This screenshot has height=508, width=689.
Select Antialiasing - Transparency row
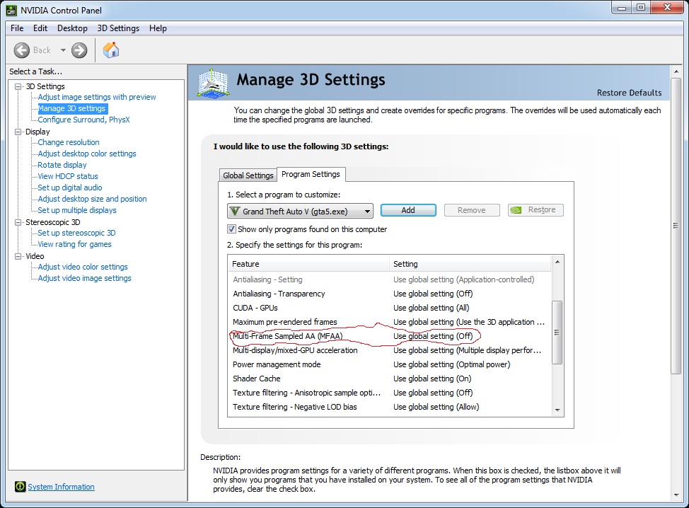pyautogui.click(x=389, y=294)
